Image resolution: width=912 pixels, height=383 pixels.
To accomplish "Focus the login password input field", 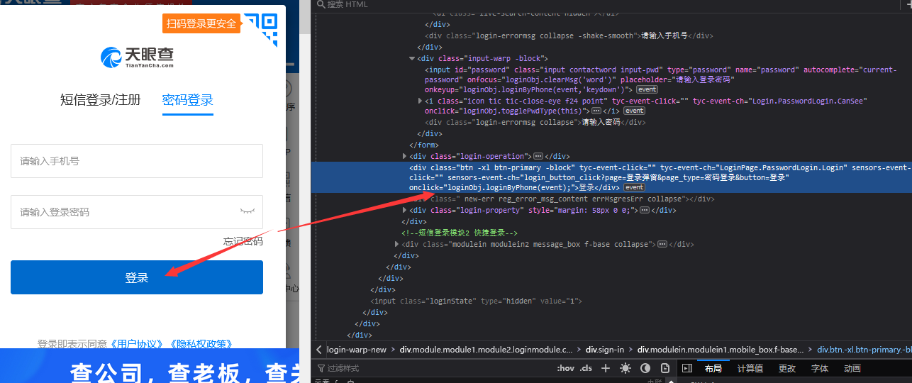I will tap(137, 212).
